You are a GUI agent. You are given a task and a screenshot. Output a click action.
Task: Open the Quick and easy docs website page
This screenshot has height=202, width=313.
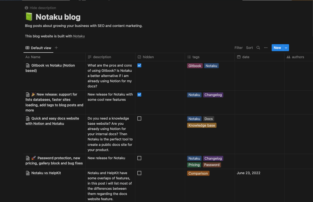coord(52,121)
